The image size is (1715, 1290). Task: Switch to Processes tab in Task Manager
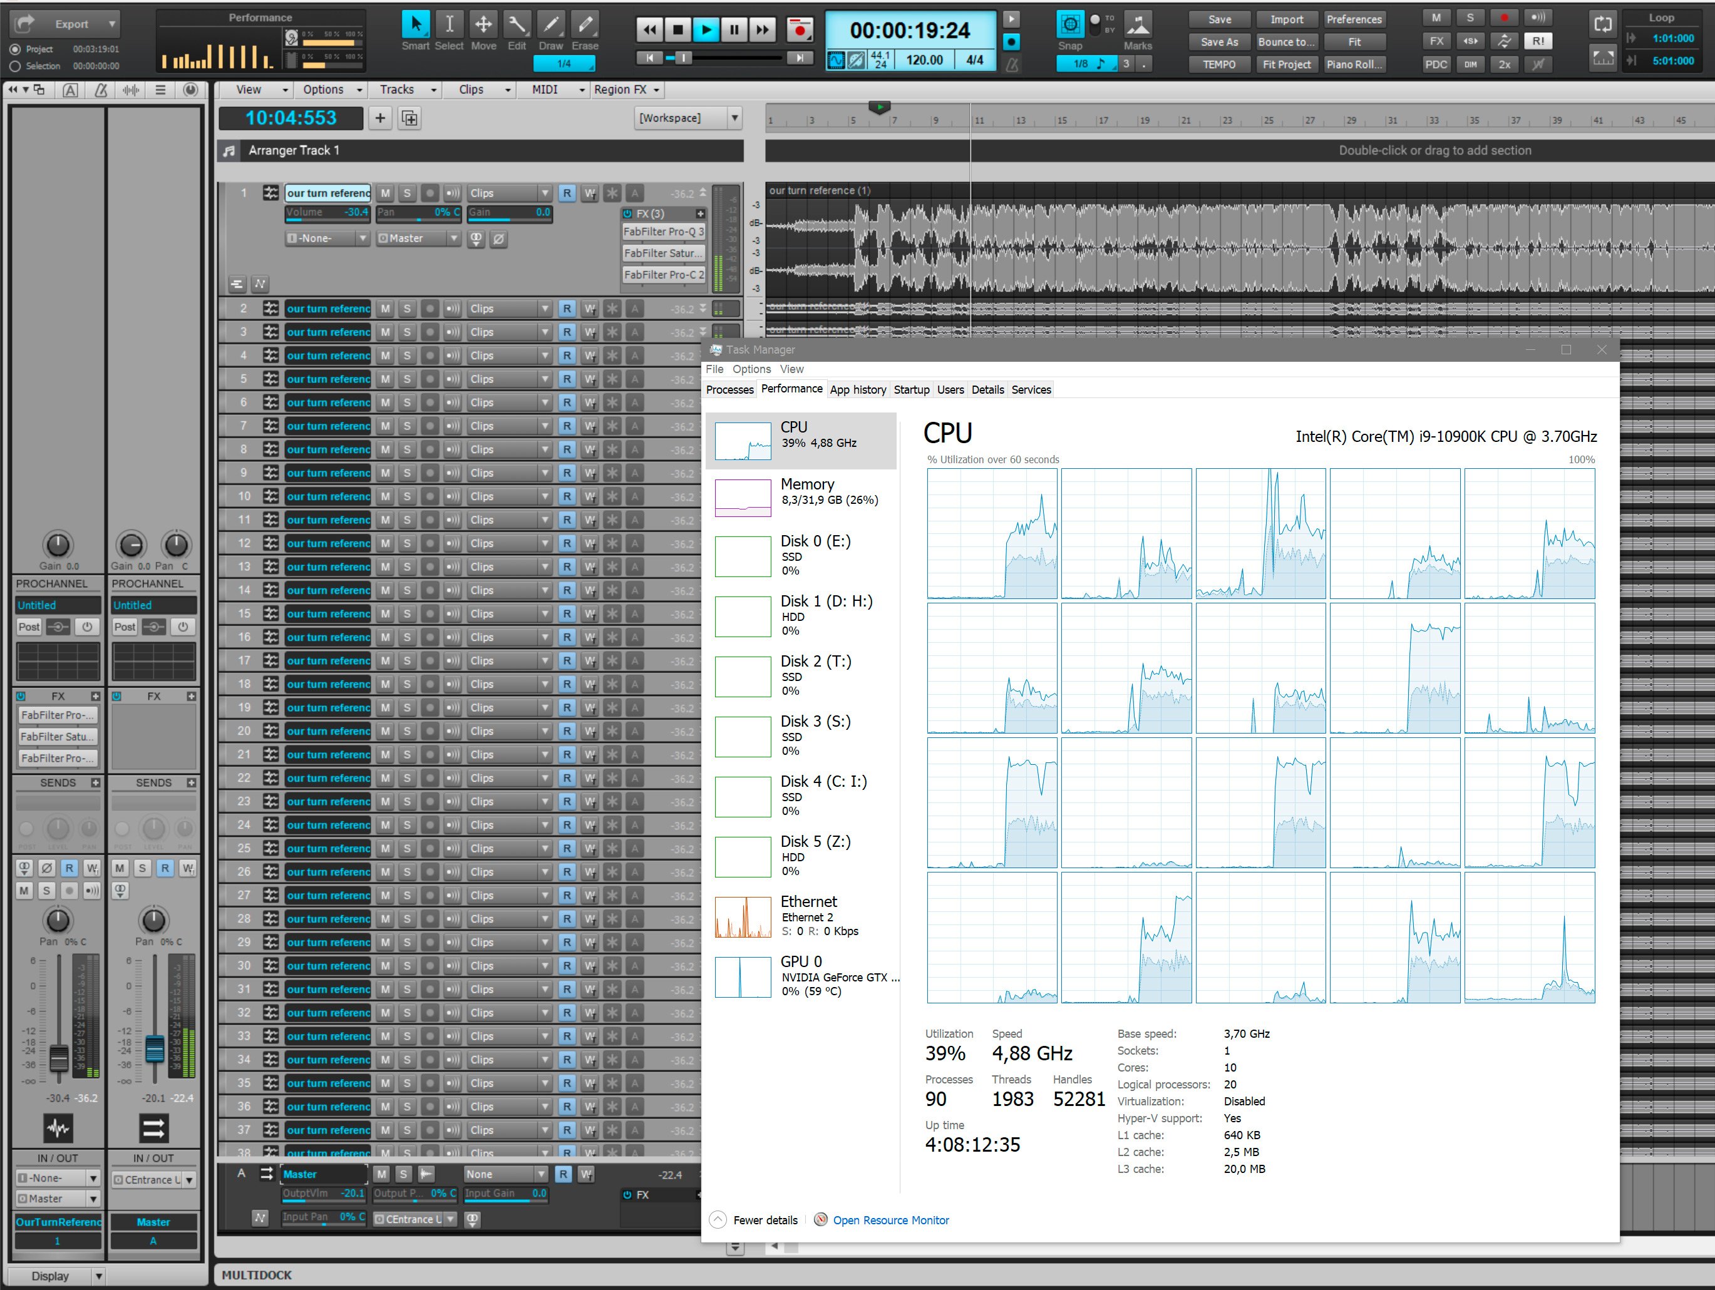(x=729, y=389)
